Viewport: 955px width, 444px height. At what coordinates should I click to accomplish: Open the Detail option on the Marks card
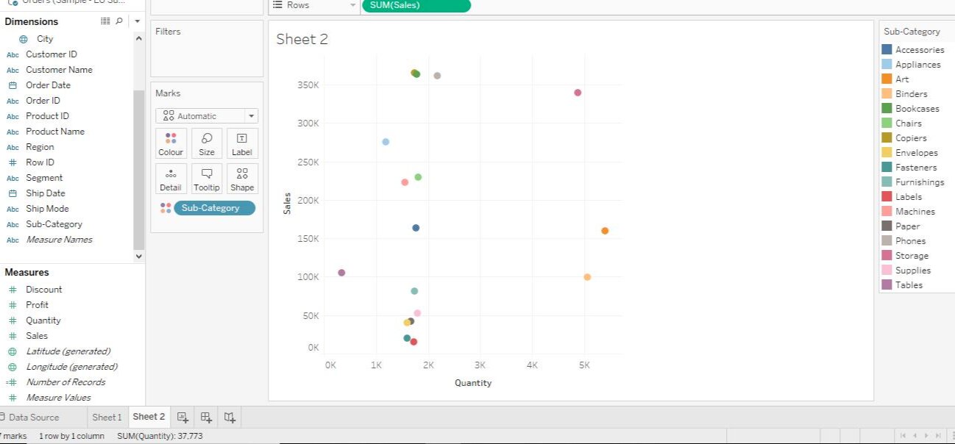(170, 178)
